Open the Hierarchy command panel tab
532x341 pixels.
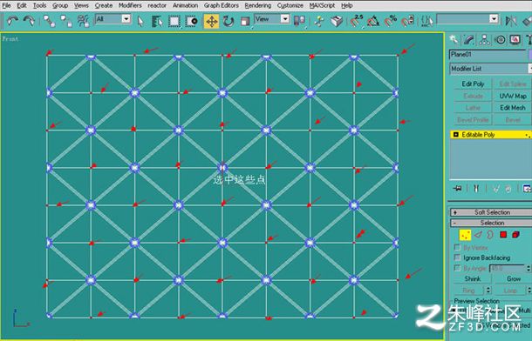[484, 40]
